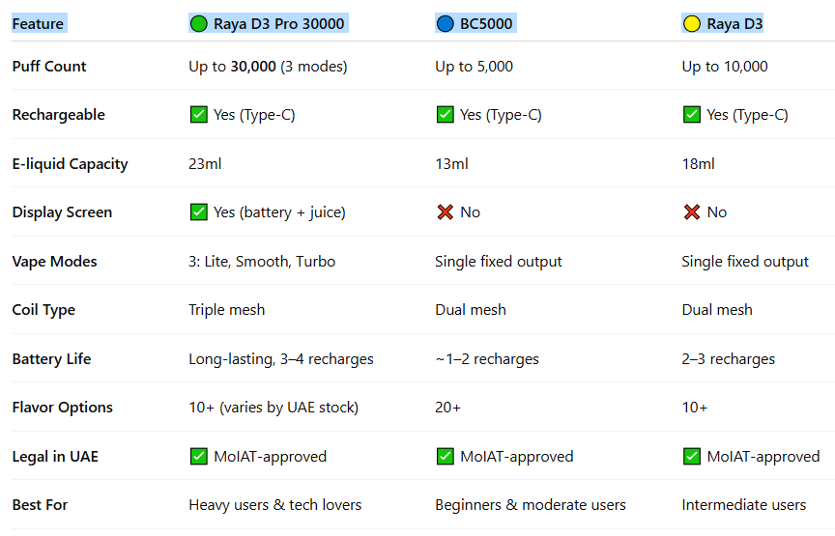835x536 pixels.
Task: Click the Rechargeable green check for Raya D3 Pro 30000
Action: pyautogui.click(x=199, y=114)
